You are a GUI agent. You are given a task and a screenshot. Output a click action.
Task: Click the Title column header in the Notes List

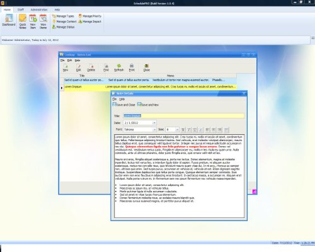point(82,76)
